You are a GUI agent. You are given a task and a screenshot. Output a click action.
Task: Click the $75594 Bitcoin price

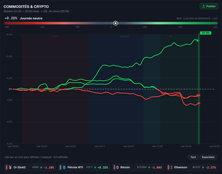point(142,167)
